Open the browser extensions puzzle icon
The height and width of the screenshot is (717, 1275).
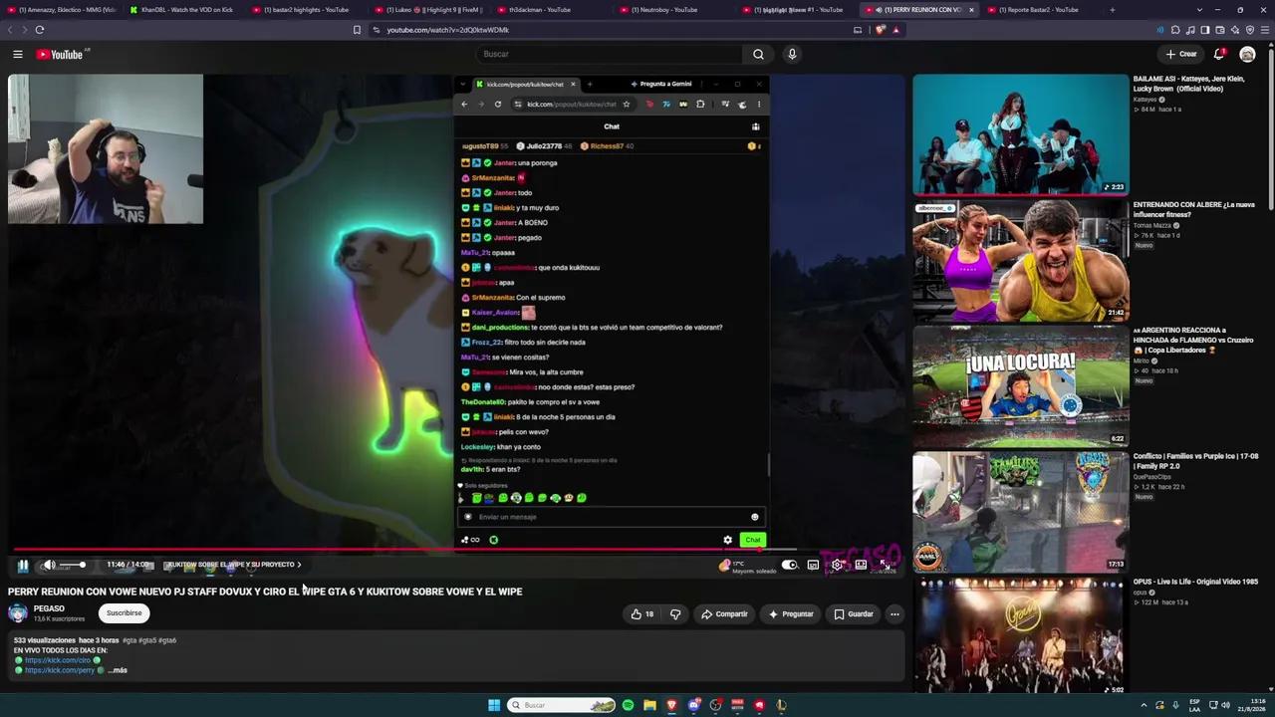point(1175,30)
